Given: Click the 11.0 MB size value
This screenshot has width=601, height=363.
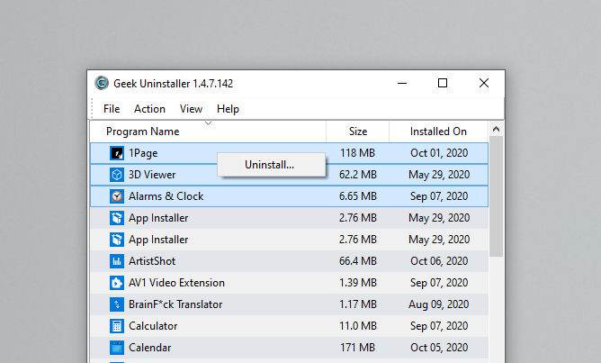Looking at the screenshot, I should pos(357,326).
